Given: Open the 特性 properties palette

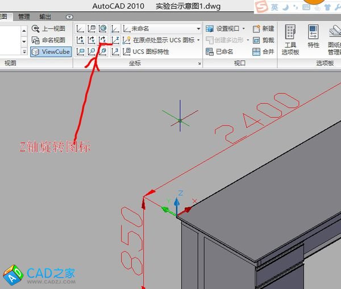Looking at the screenshot, I should (x=313, y=37).
